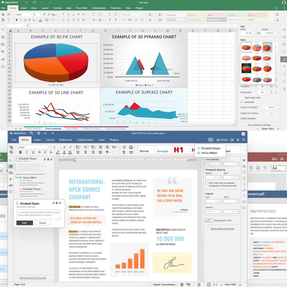The width and height of the screenshot is (287, 287).
Task: Add the document to favorites with the star
Action: click(x=238, y=140)
